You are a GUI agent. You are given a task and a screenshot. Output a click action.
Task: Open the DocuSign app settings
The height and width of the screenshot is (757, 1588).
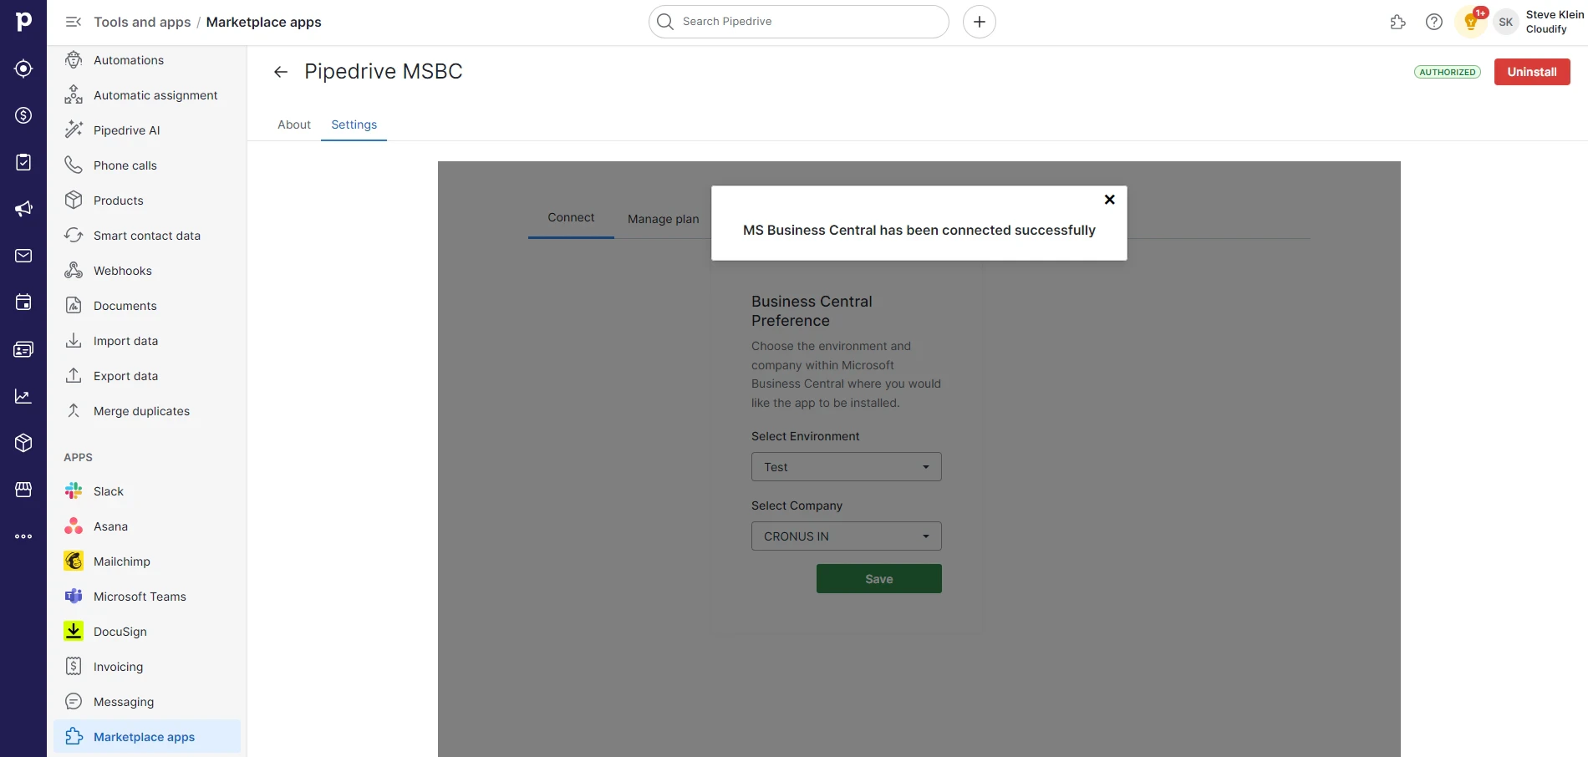tap(147, 632)
